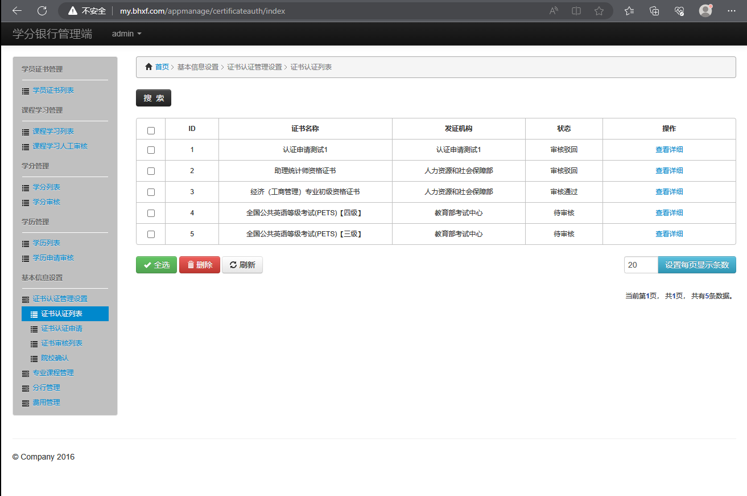Click list icon beside 学历申请审核
747x496 pixels.
tap(26, 259)
